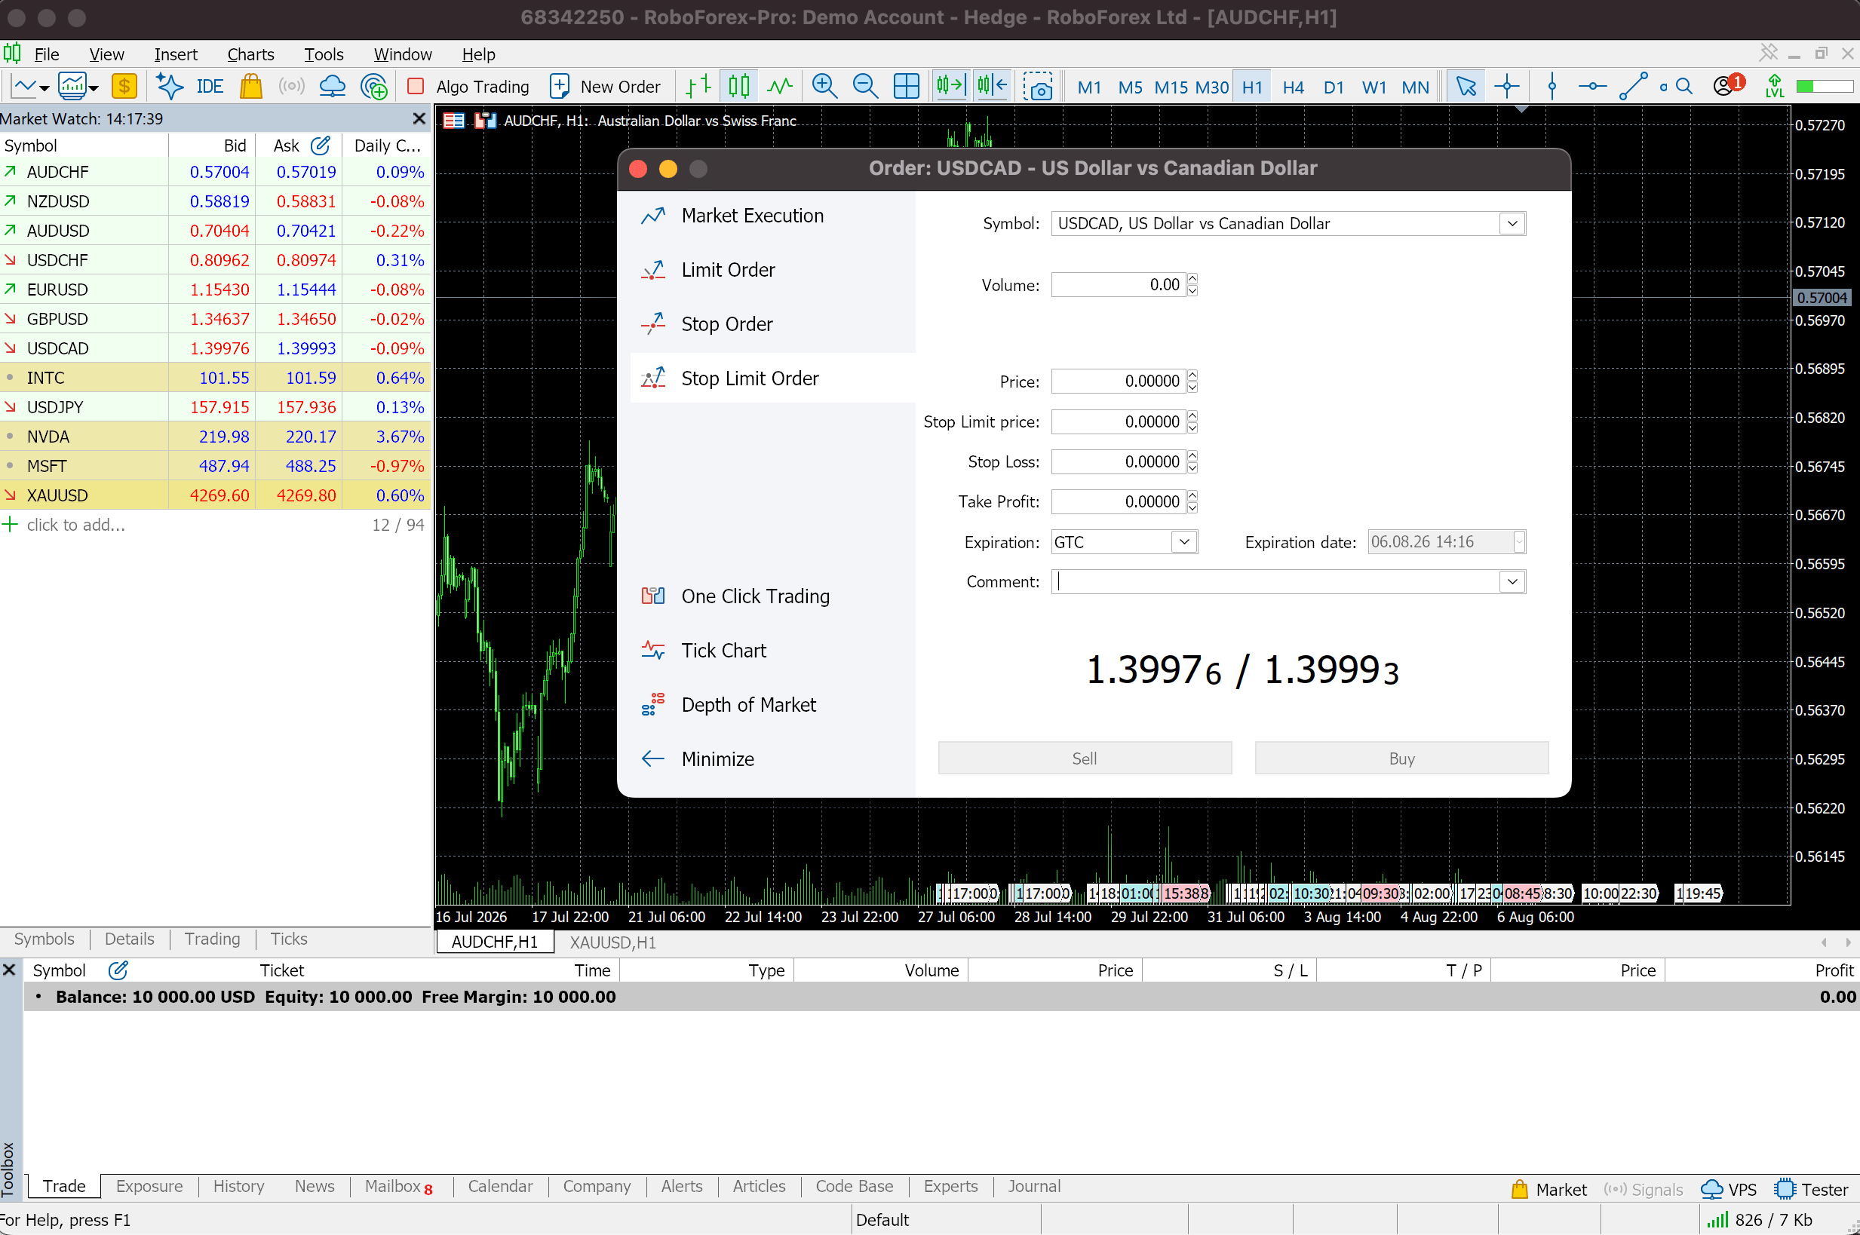Open the Charts menu
The width and height of the screenshot is (1860, 1235).
(x=250, y=54)
